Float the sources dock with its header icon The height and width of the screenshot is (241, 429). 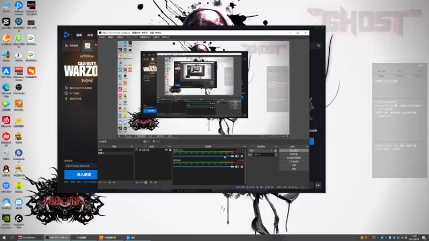169,146
